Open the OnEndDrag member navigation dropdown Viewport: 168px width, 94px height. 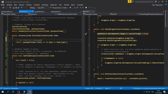pos(150,14)
